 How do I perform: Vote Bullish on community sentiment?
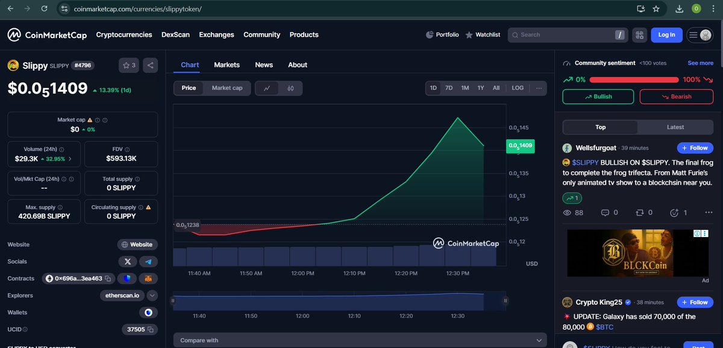tap(598, 96)
